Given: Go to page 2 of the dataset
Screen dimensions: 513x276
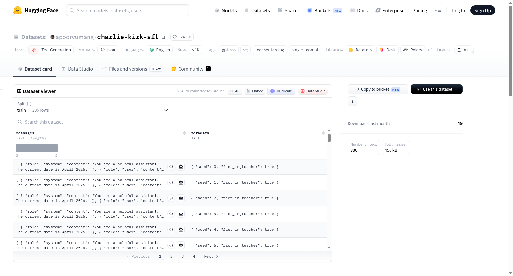Looking at the screenshot, I should [172, 256].
